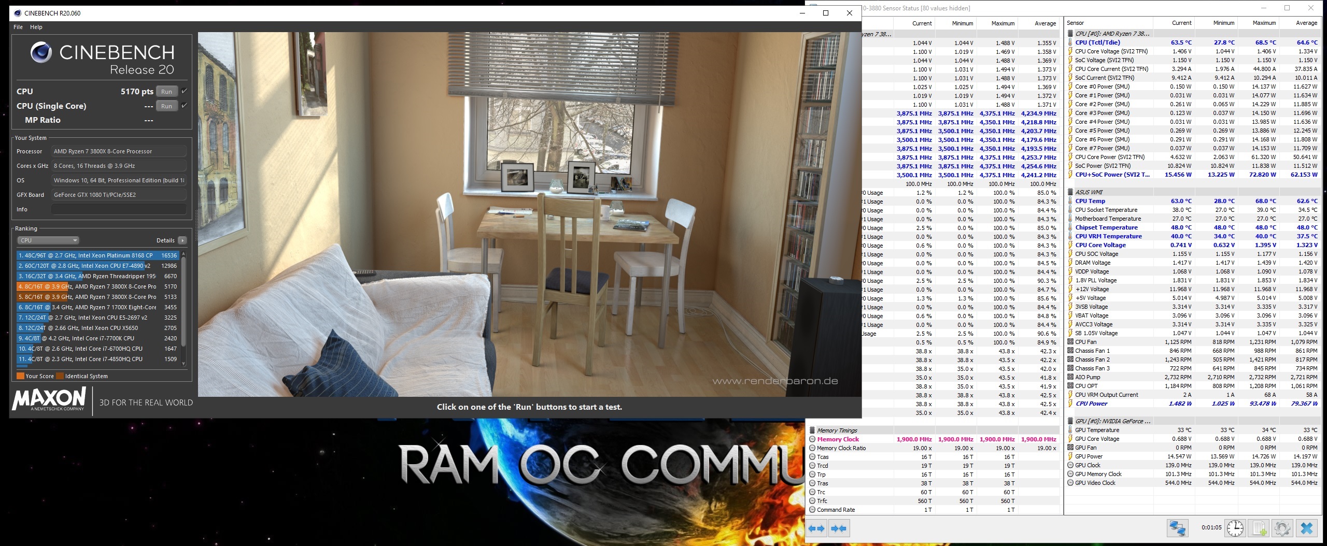Click the Cinebench title bar app icon
Image resolution: width=1327 pixels, height=546 pixels.
click(18, 13)
